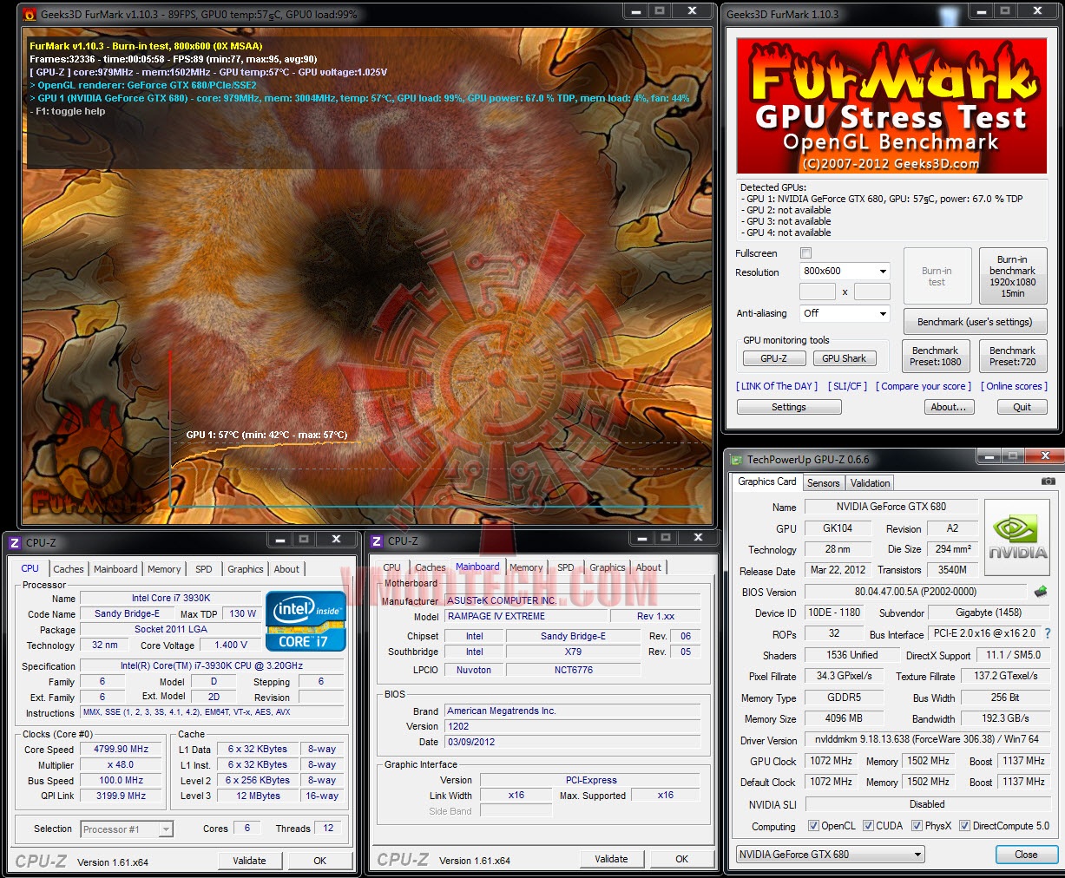The height and width of the screenshot is (878, 1065).
Task: Toggle the CUDA checkbox in GPU-Z
Action: pos(868,826)
